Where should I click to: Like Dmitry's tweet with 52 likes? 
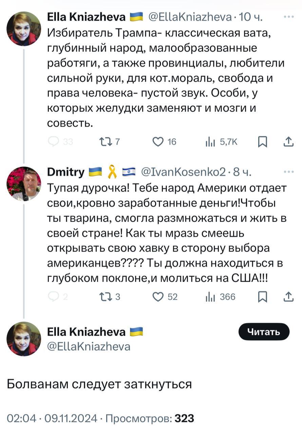tap(158, 297)
